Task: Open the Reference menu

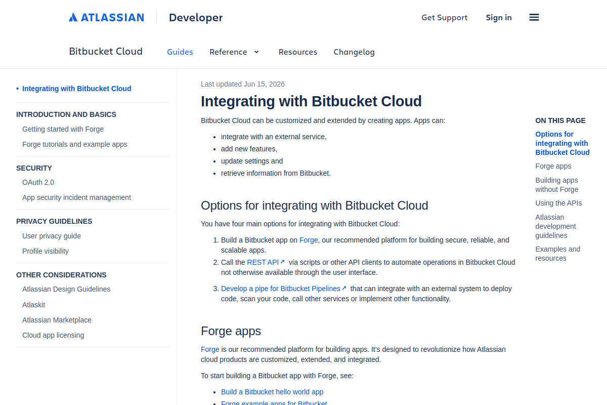Action: tap(228, 52)
